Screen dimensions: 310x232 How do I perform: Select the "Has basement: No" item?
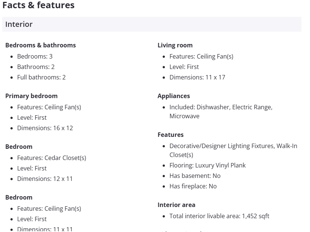(195, 176)
